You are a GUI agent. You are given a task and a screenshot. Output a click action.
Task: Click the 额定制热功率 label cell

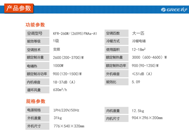(116, 65)
